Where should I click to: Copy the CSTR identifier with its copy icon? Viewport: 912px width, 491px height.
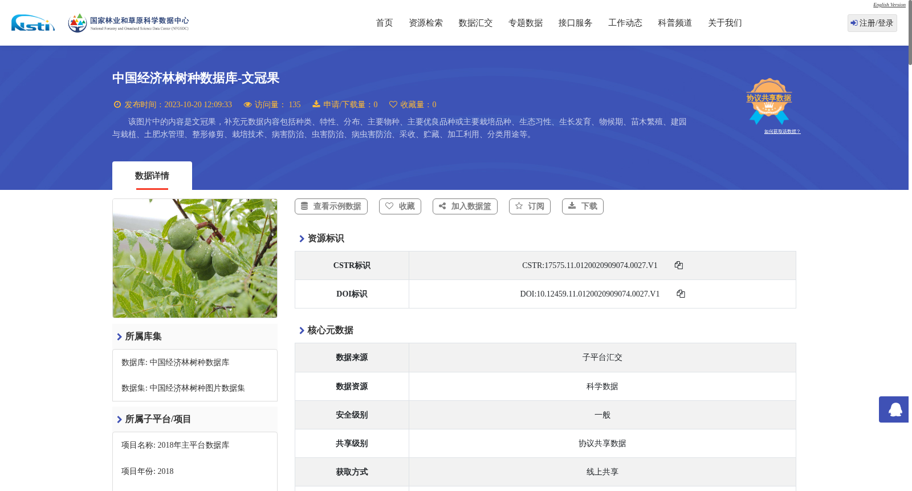pyautogui.click(x=678, y=265)
